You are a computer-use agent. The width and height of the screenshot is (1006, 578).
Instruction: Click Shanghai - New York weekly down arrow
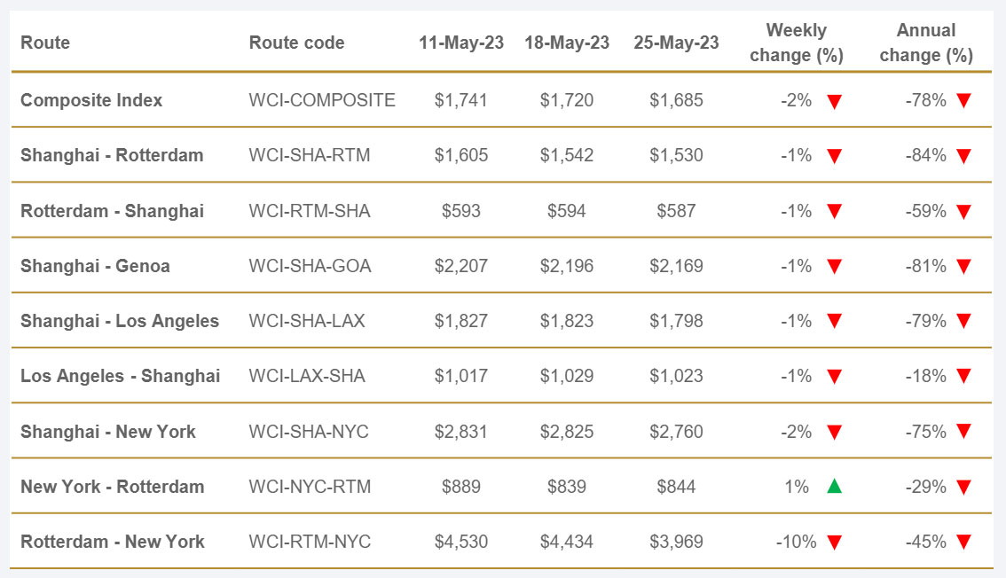[833, 432]
